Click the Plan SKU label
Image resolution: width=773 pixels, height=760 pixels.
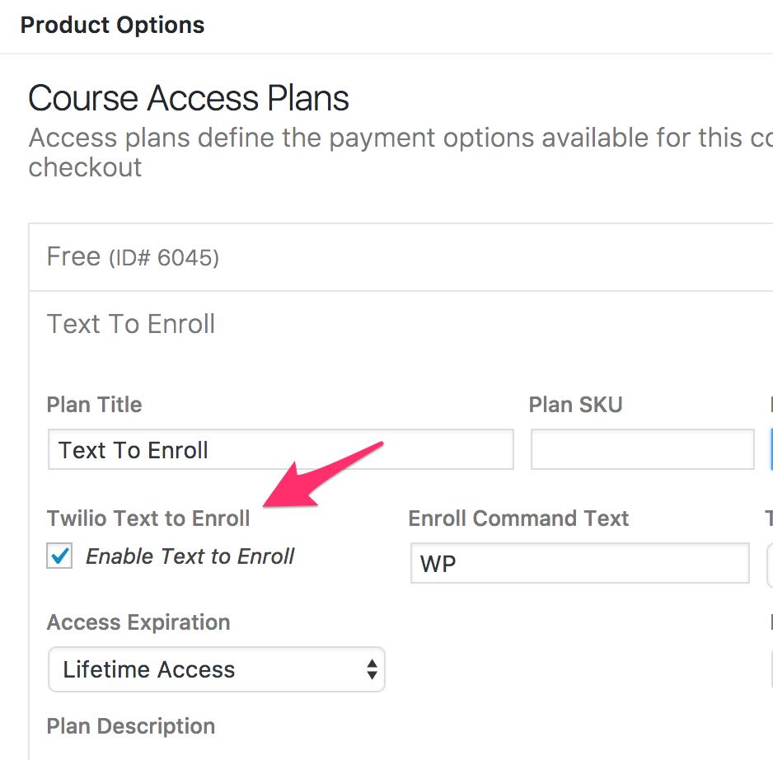(x=575, y=405)
